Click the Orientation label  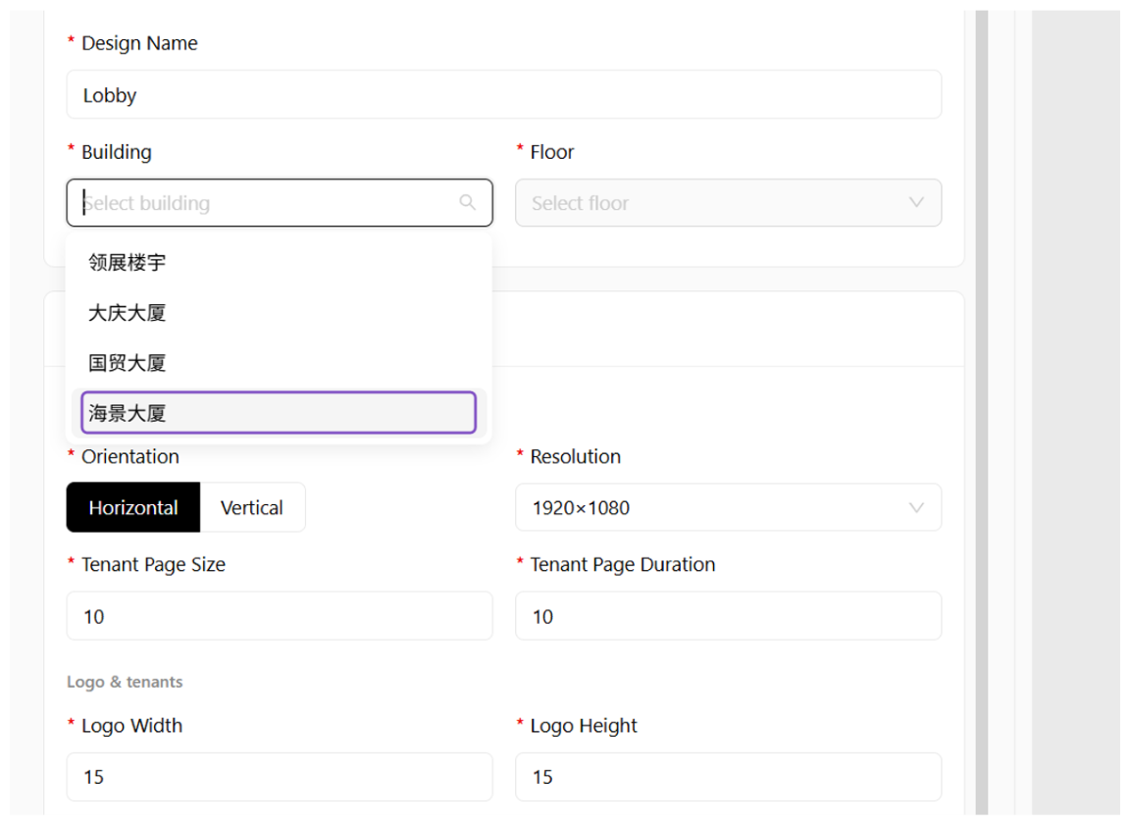coord(130,456)
